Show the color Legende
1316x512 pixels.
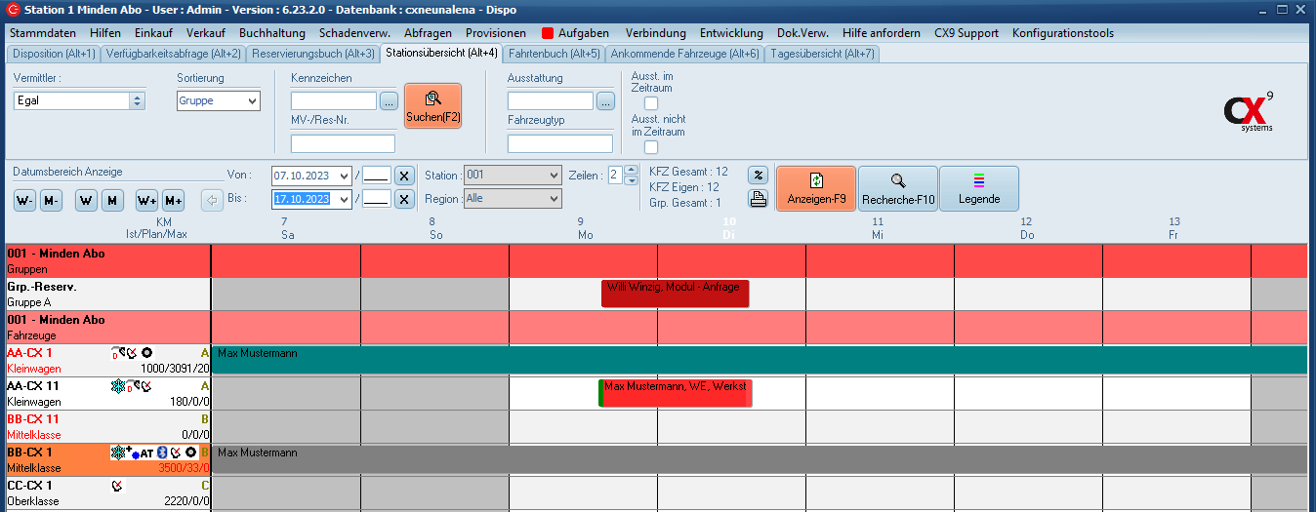tap(979, 187)
